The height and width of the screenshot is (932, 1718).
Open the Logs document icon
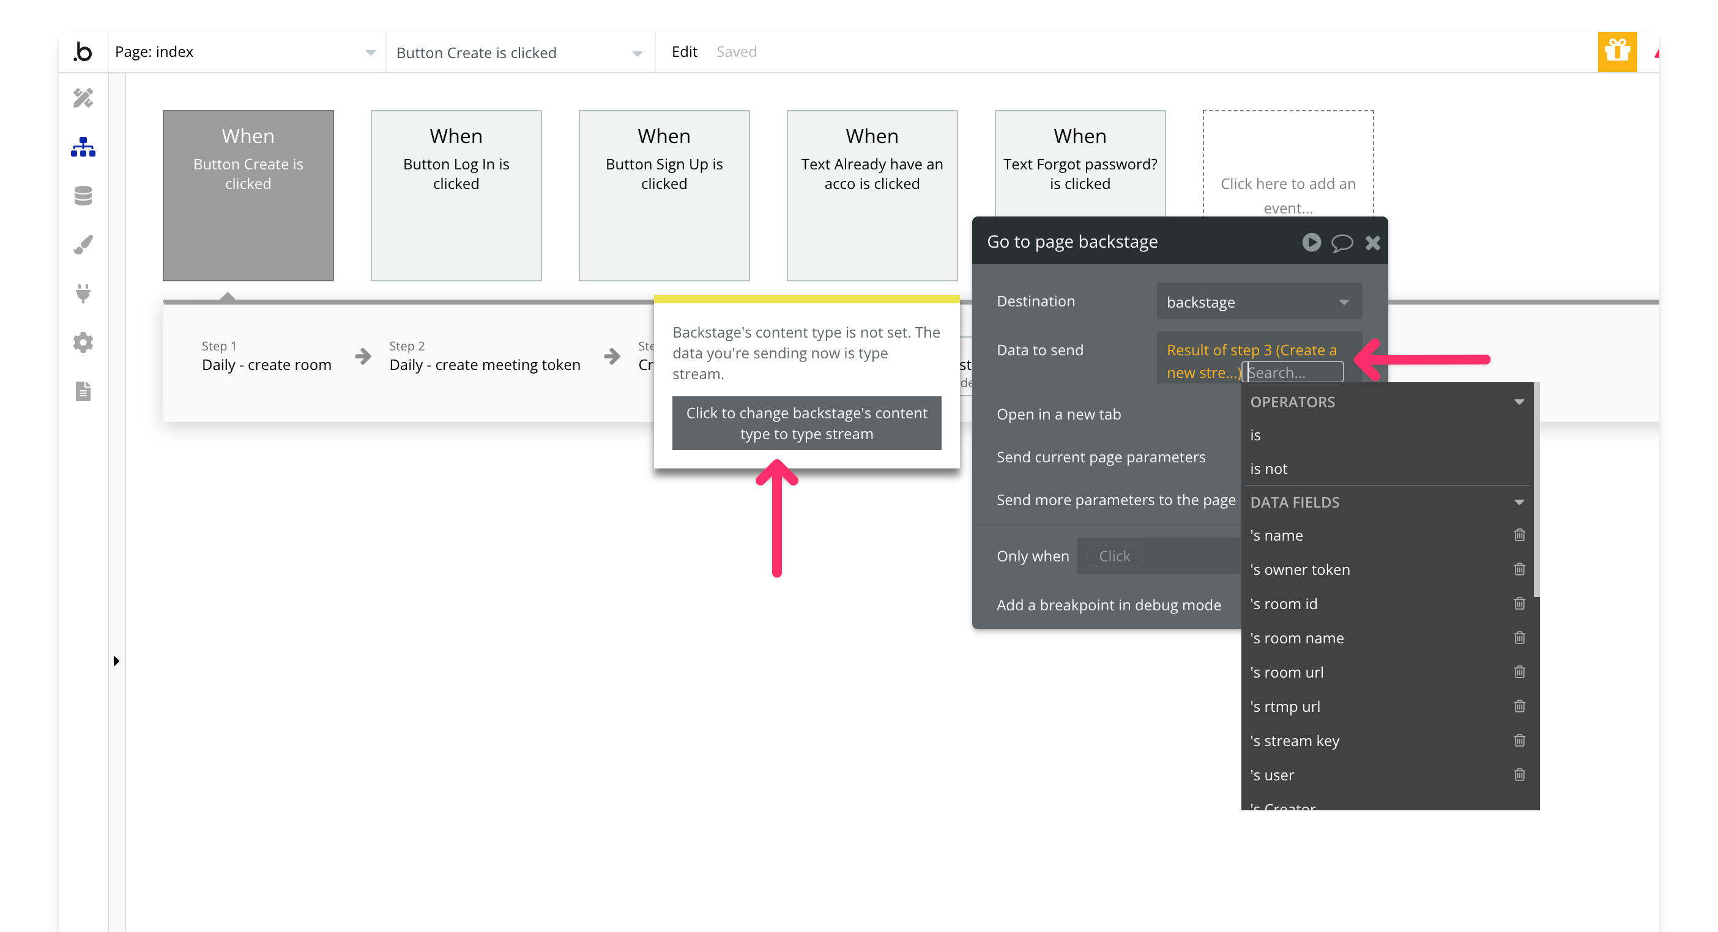coord(83,391)
